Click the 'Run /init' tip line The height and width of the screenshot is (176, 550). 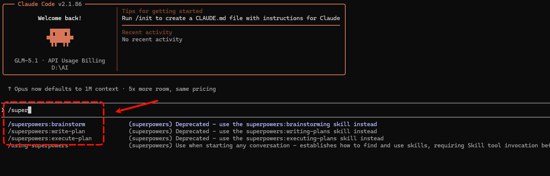coord(231,18)
